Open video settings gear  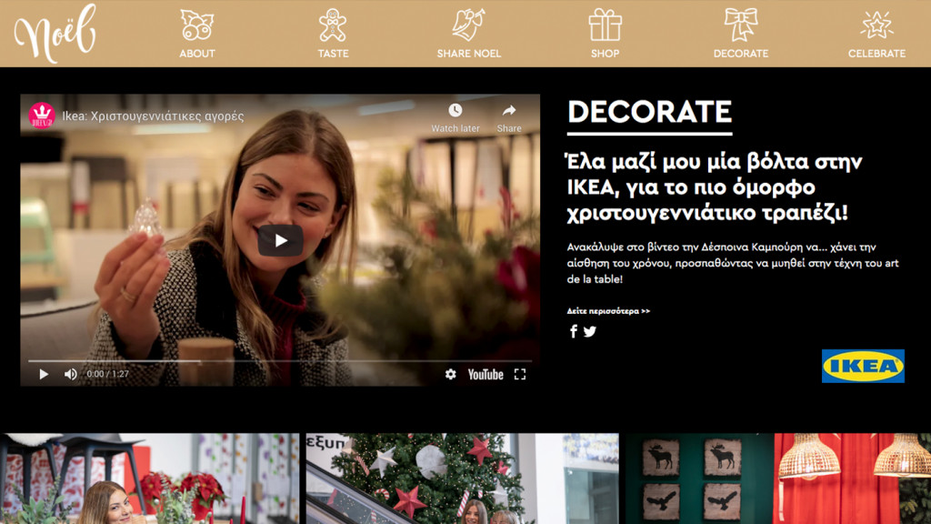tap(451, 374)
